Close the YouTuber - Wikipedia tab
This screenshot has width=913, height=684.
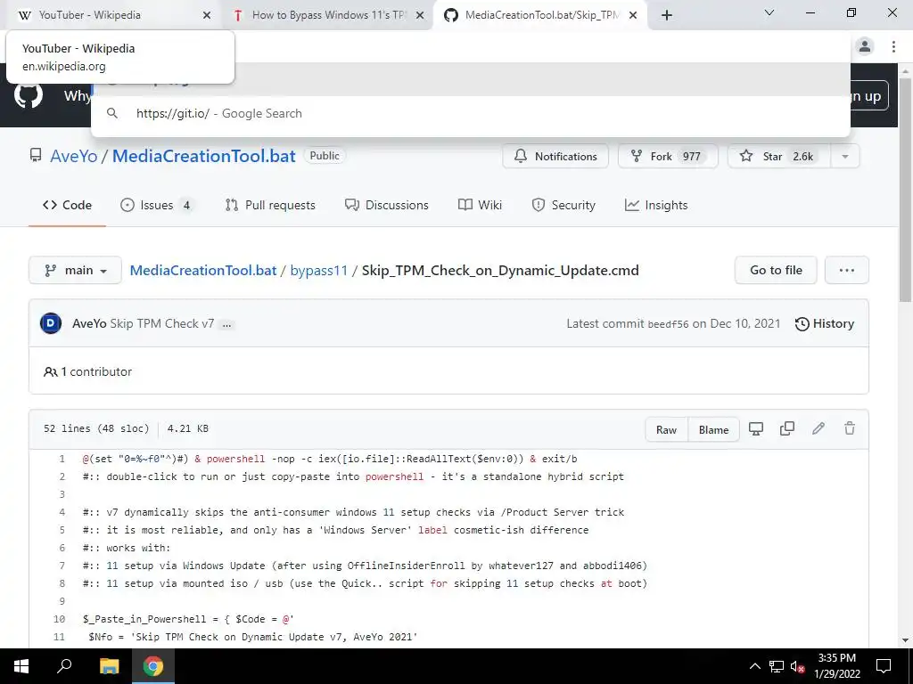[x=206, y=16]
